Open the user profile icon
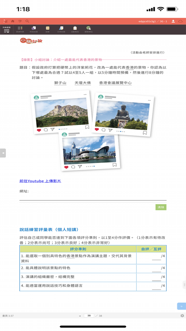186x331 pixels. click(x=173, y=21)
